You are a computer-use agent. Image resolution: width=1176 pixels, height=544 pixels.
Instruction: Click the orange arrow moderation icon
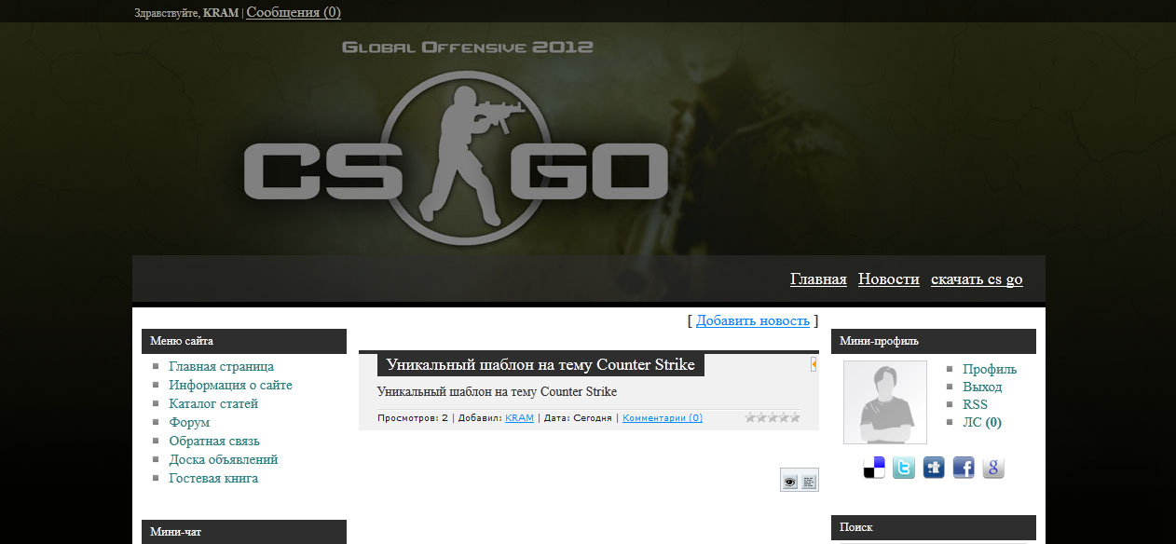tap(814, 364)
